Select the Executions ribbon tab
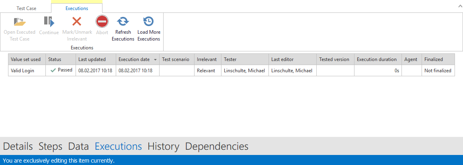Viewport: 463px width, 165px height. [77, 8]
